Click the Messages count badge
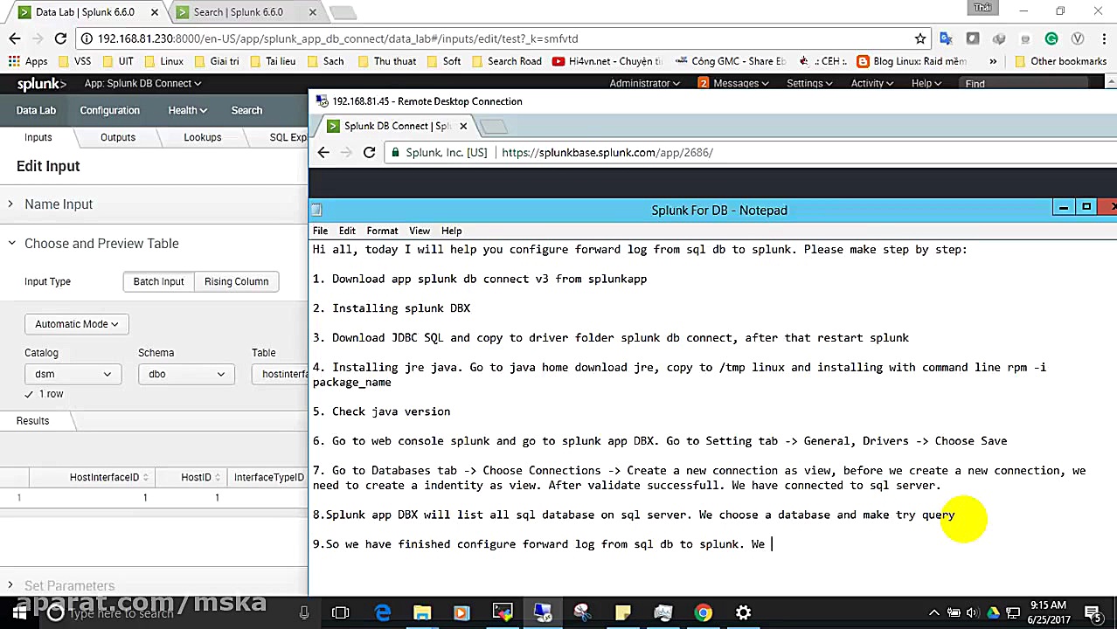 703,83
